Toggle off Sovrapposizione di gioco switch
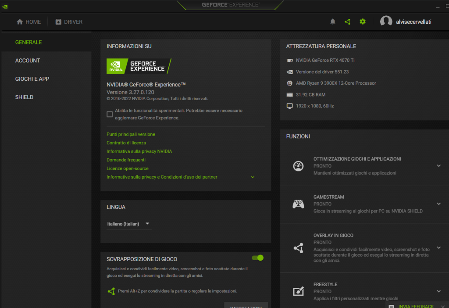 257,258
